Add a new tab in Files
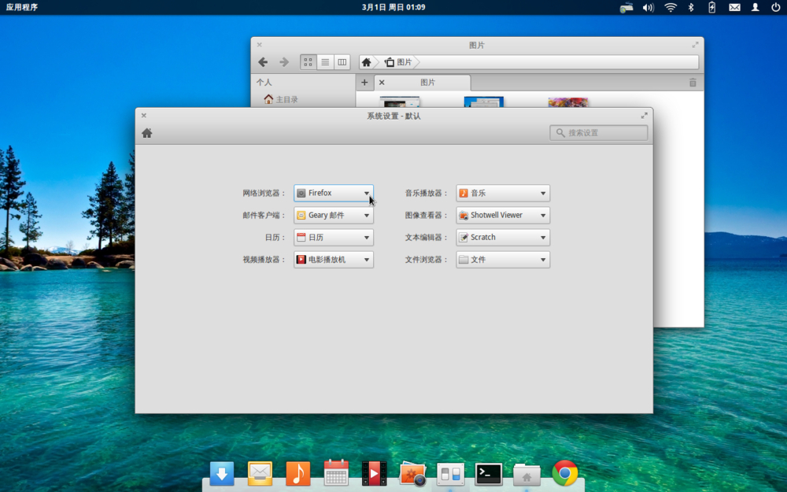This screenshot has height=492, width=787. (x=364, y=83)
